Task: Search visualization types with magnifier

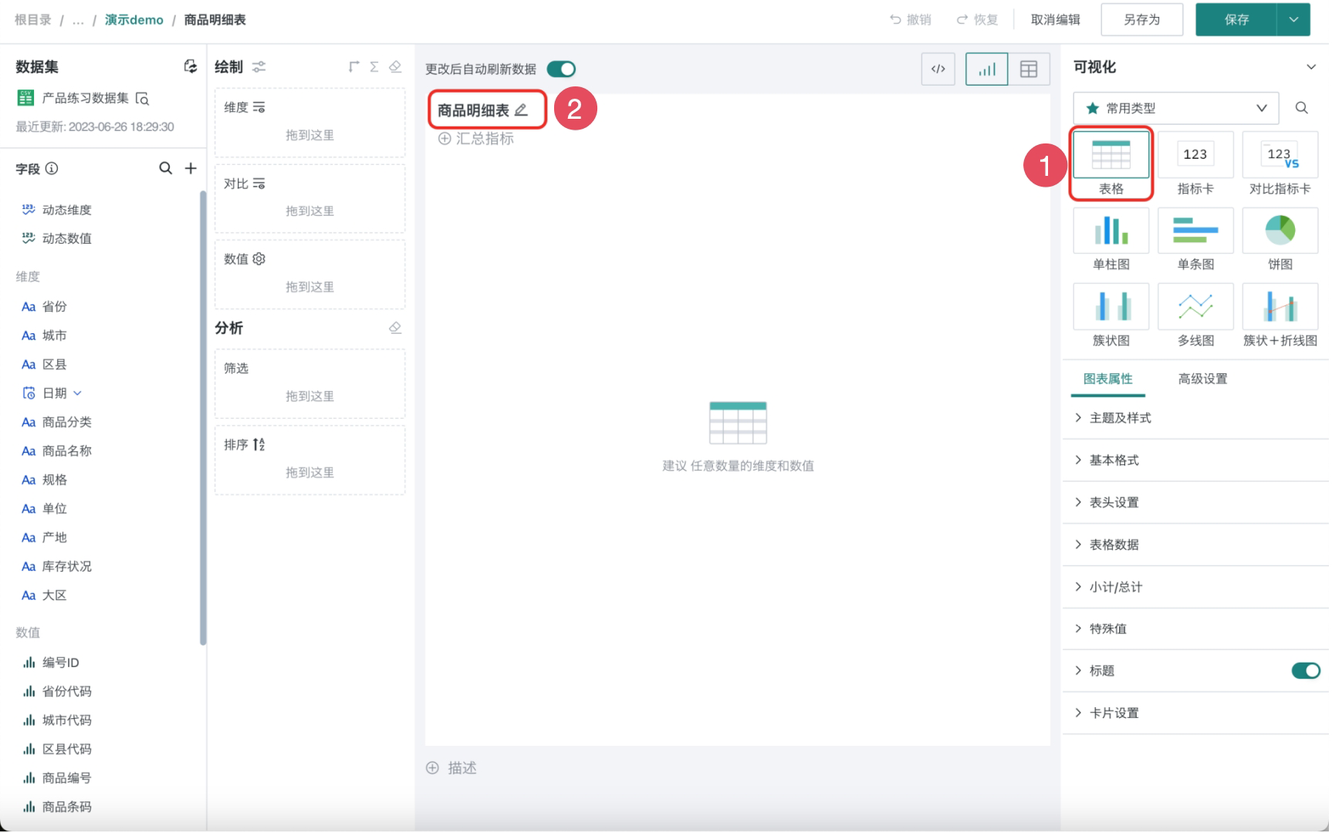Action: [x=1301, y=108]
